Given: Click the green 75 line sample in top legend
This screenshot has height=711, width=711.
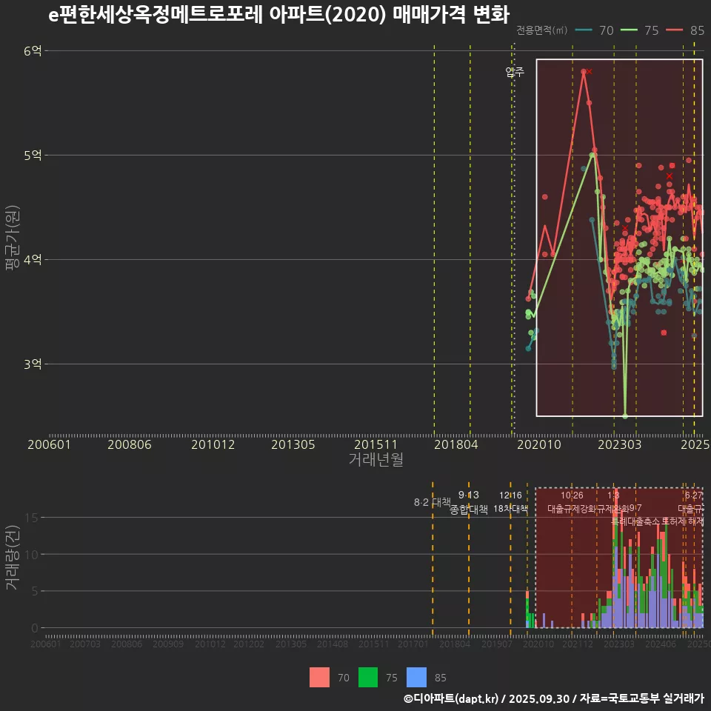Looking at the screenshot, I should pyautogui.click(x=630, y=30).
